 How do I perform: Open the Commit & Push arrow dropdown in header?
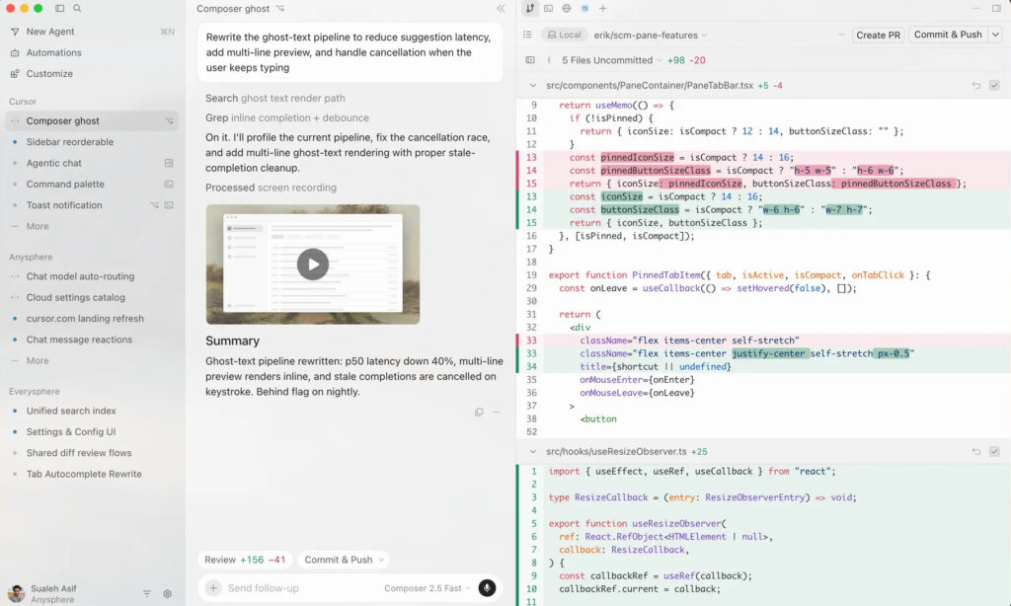[x=995, y=35]
